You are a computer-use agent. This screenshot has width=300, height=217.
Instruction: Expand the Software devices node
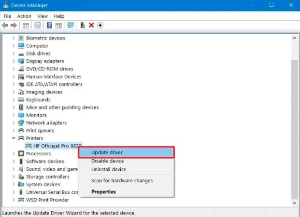coord(14,161)
